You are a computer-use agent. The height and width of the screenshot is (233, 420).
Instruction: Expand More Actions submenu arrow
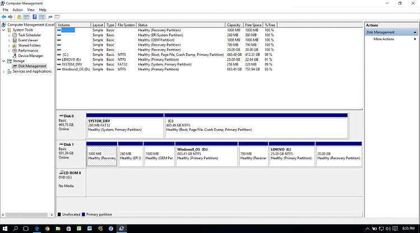point(415,39)
